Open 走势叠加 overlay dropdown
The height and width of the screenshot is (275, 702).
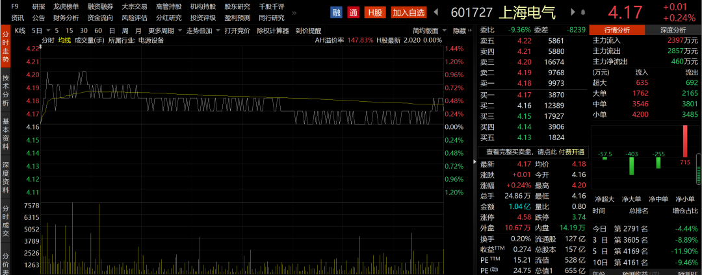click(x=203, y=30)
